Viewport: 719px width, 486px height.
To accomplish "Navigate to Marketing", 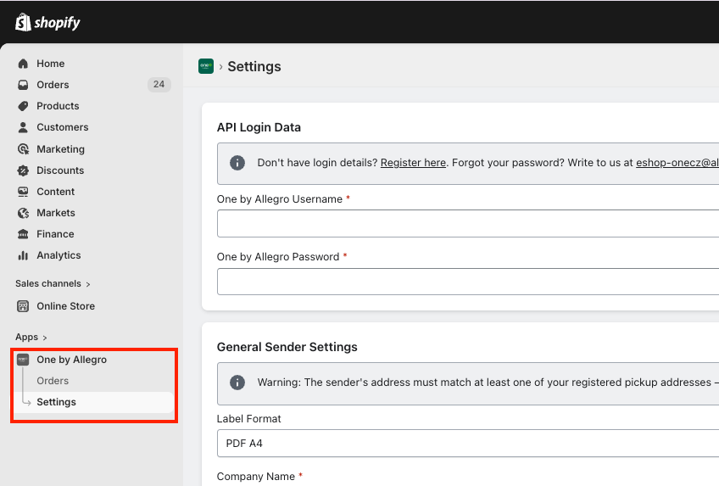I will tap(60, 149).
